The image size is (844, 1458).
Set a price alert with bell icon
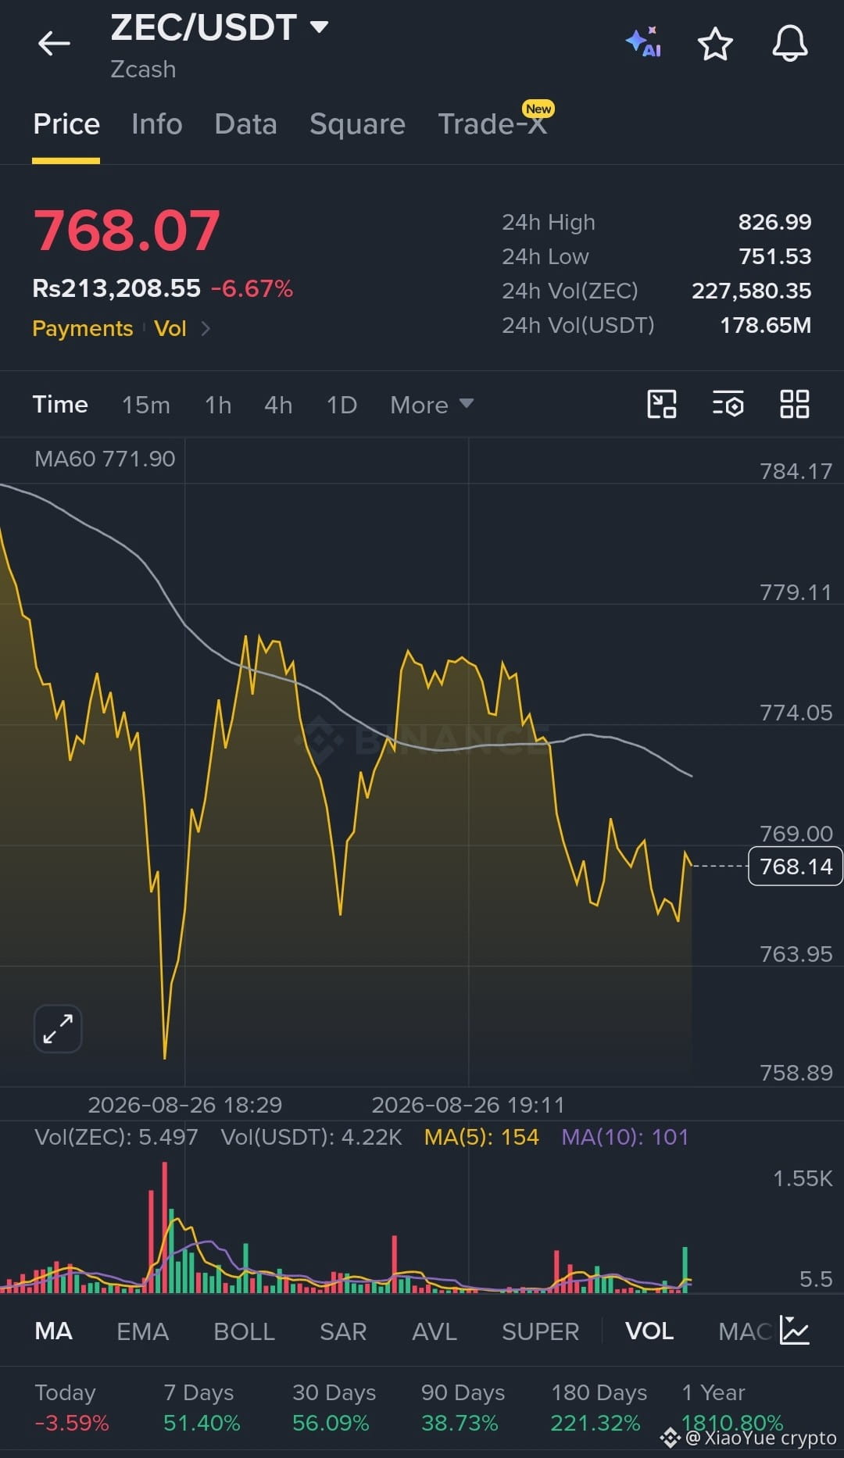tap(790, 43)
